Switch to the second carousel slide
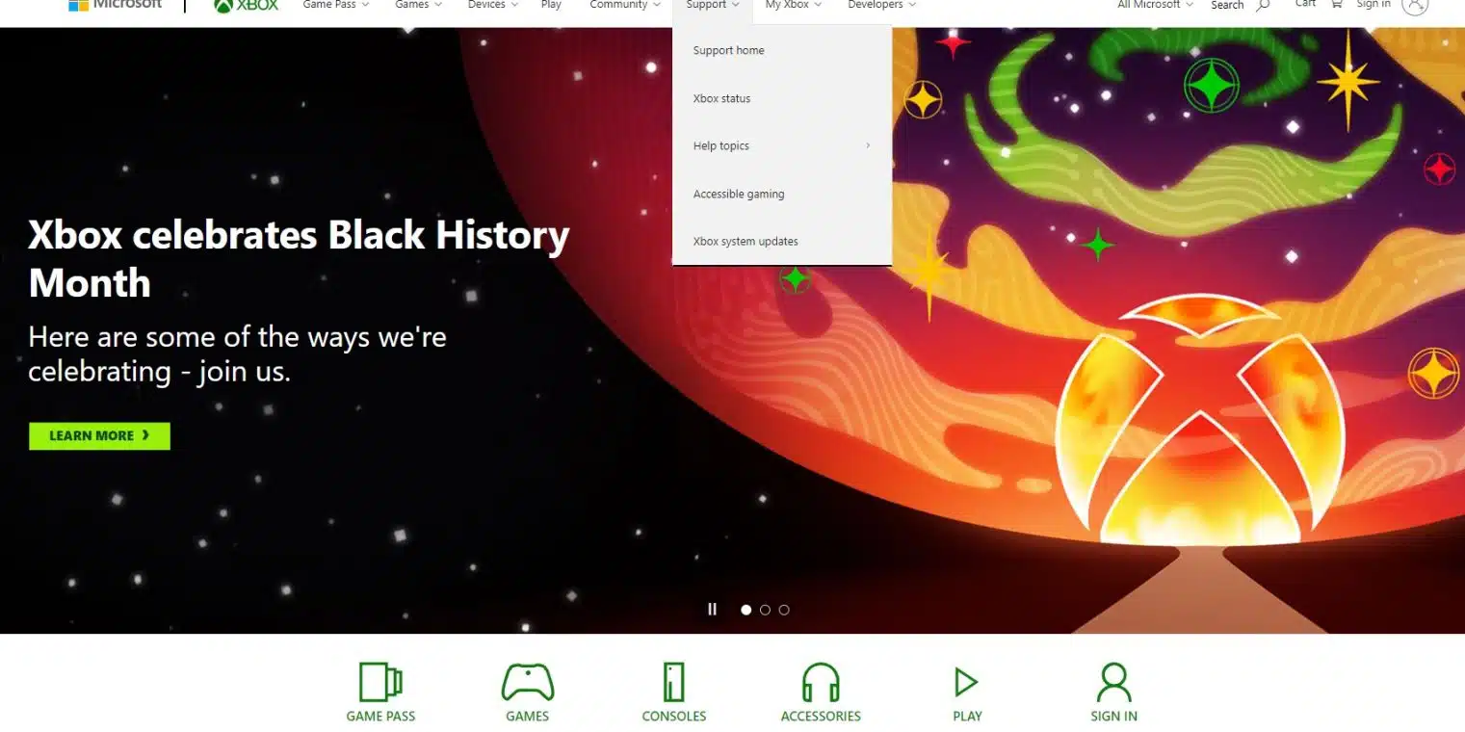 (x=765, y=610)
